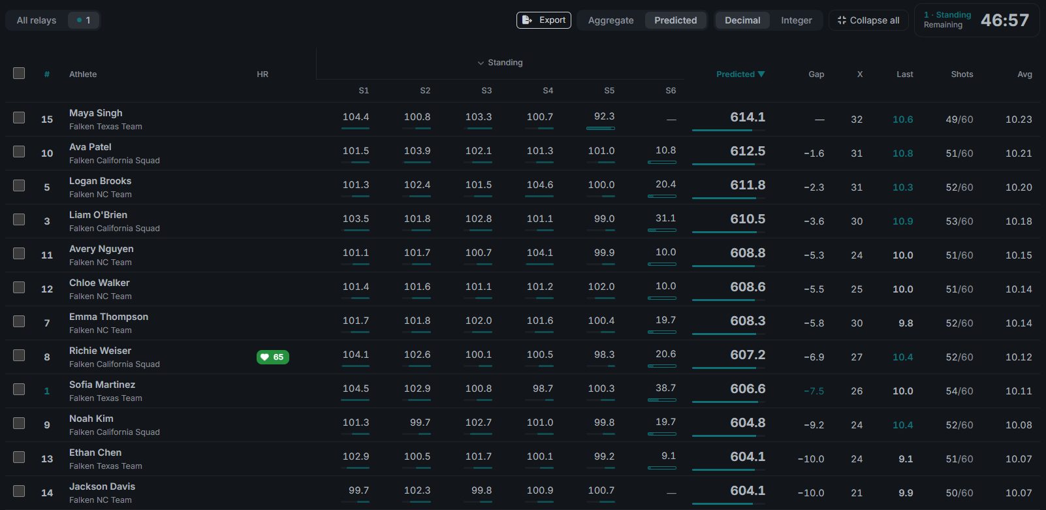
Task: Choose Integer scoring mode
Action: point(797,20)
